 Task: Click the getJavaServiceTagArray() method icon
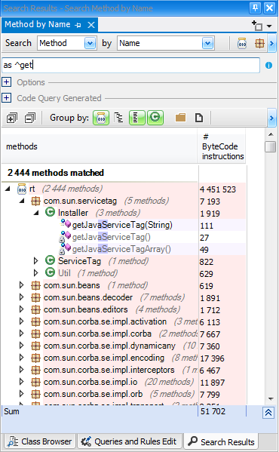pos(66,249)
